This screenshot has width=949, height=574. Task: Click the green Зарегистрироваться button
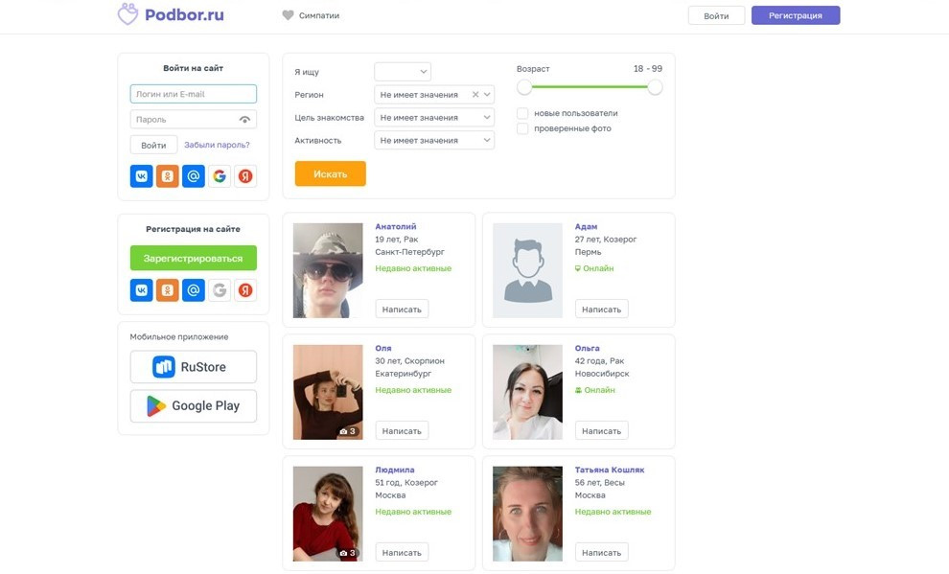(x=193, y=259)
